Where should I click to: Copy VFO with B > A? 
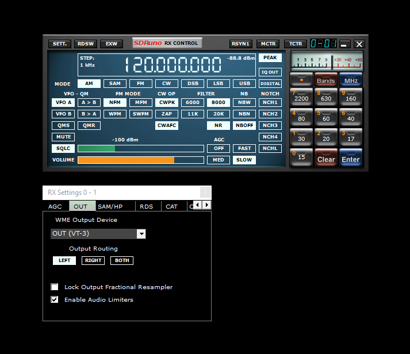tap(89, 114)
